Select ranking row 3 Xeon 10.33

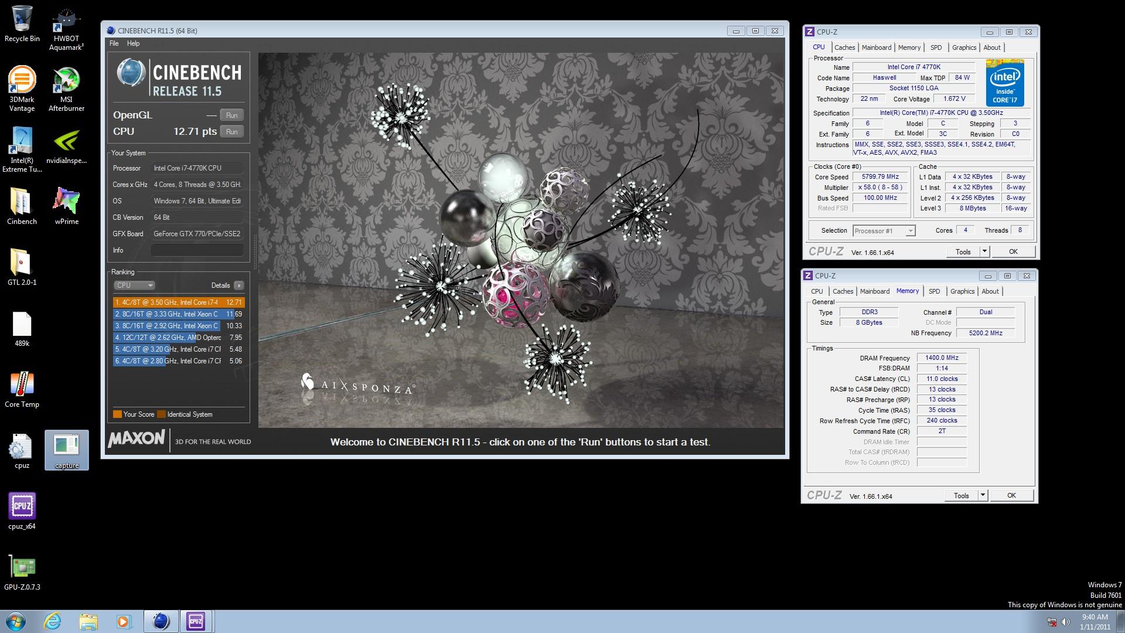(179, 326)
